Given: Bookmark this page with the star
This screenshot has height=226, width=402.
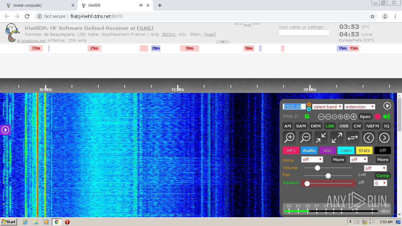Looking at the screenshot, I should click(372, 16).
